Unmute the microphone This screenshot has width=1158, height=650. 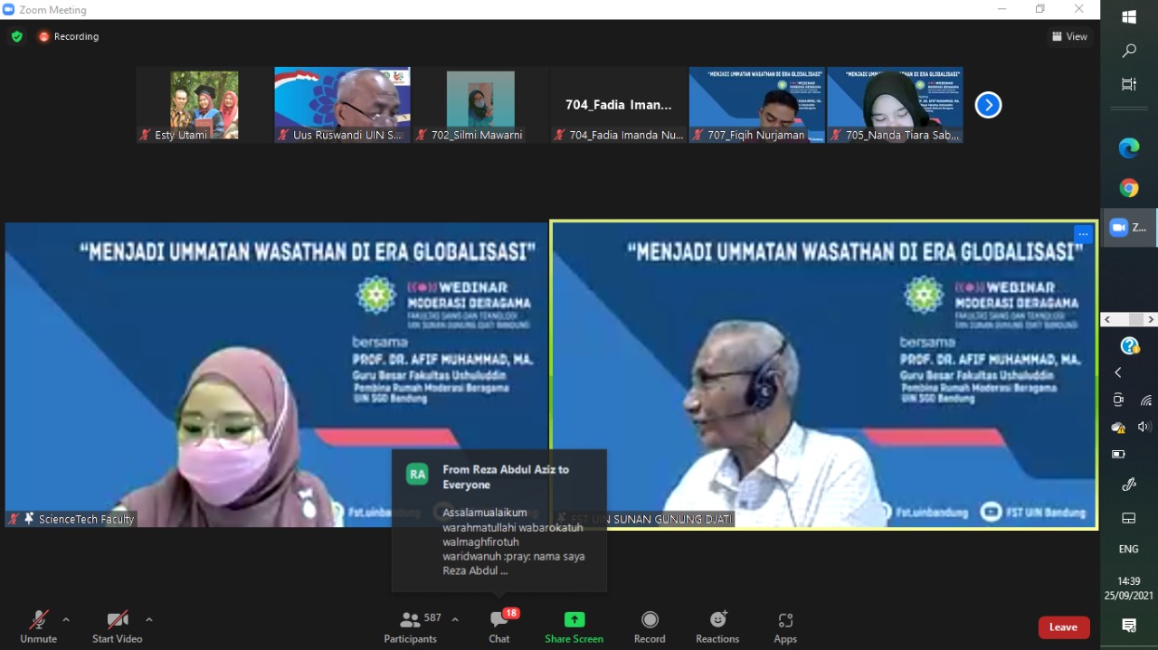coord(38,626)
